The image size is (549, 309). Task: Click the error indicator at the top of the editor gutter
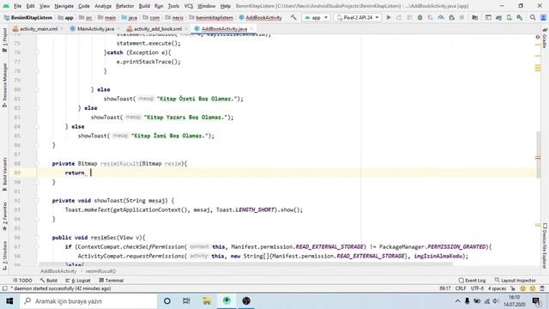538,37
